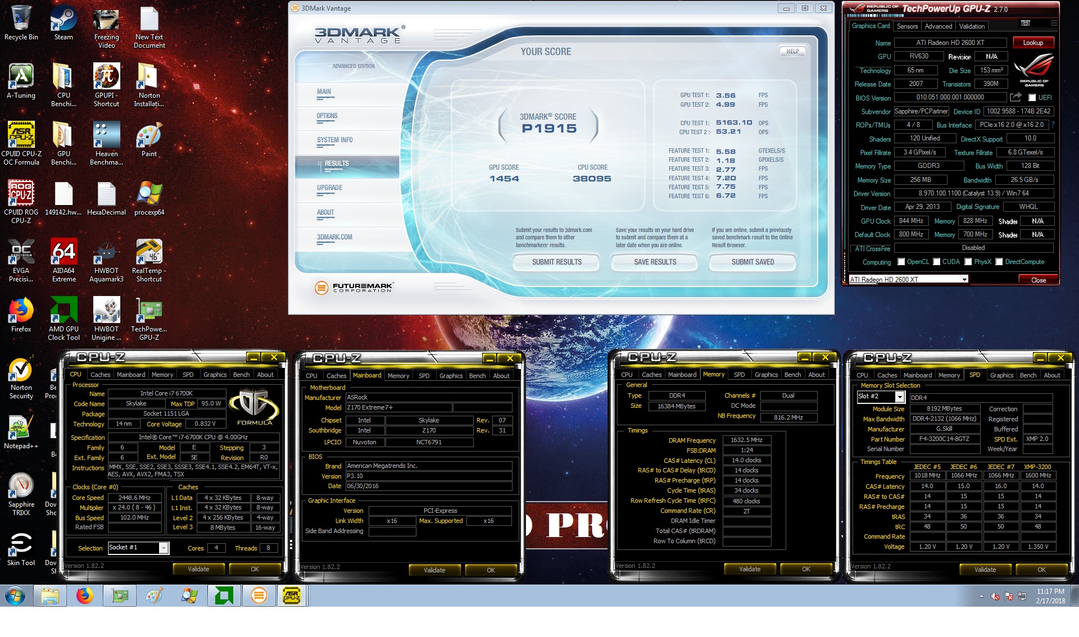The width and height of the screenshot is (1079, 637).
Task: Open the RealTemp Shortcut icon
Action: (149, 260)
